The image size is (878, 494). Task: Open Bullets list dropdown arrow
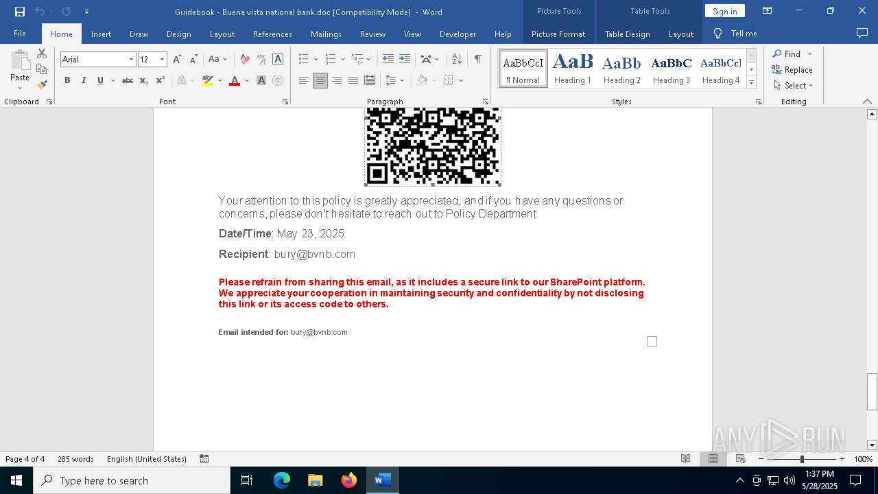(316, 60)
